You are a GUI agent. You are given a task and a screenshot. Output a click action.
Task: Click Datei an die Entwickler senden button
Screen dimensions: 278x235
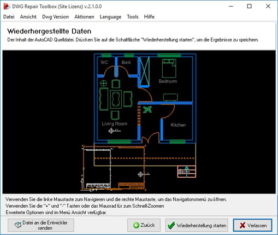pyautogui.click(x=41, y=225)
